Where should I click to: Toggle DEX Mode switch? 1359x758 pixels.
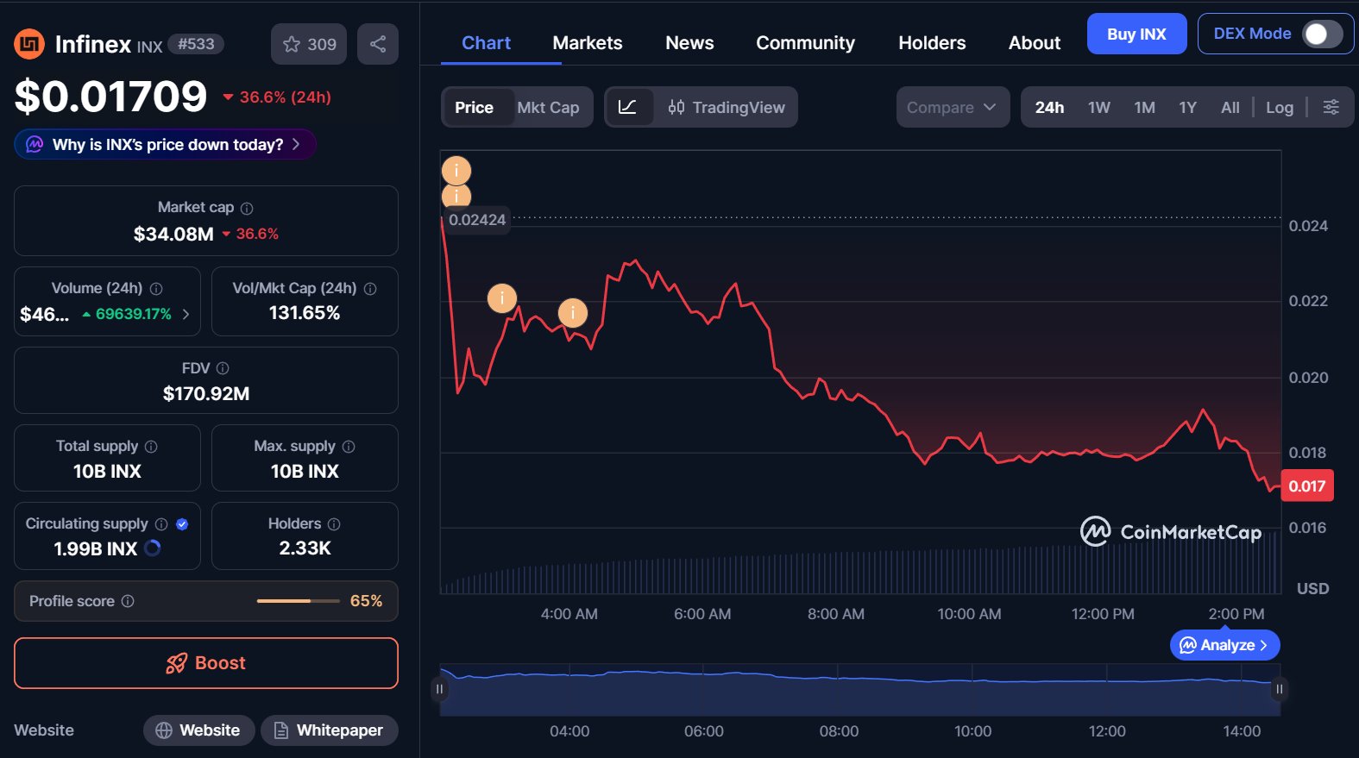[x=1321, y=34]
